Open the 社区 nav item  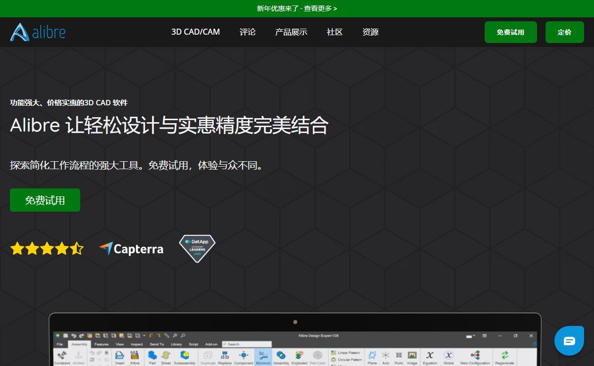coord(335,32)
